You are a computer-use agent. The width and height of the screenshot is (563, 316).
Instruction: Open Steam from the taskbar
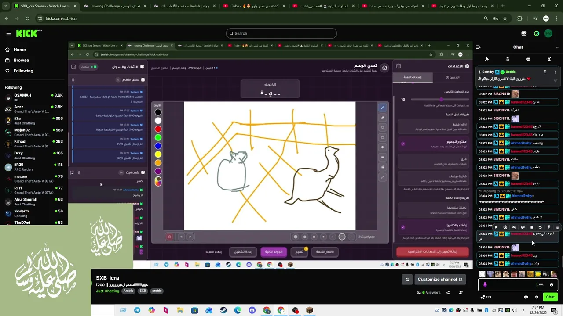(x=223, y=310)
